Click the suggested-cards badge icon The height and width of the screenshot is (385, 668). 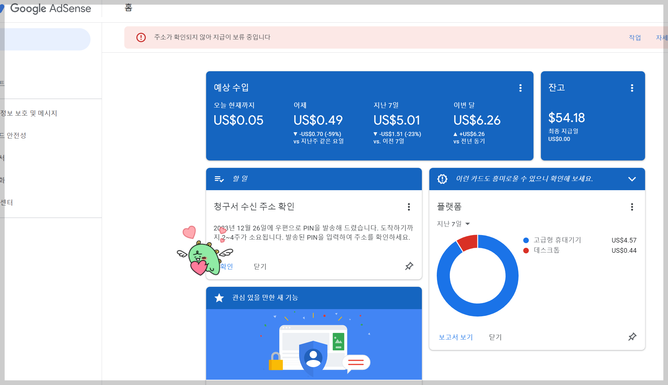[x=442, y=179]
